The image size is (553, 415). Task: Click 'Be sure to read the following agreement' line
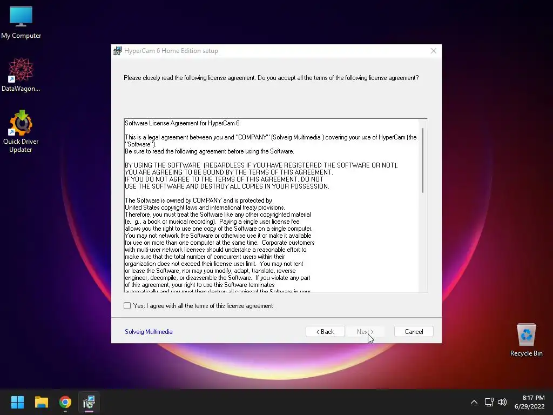tap(209, 151)
